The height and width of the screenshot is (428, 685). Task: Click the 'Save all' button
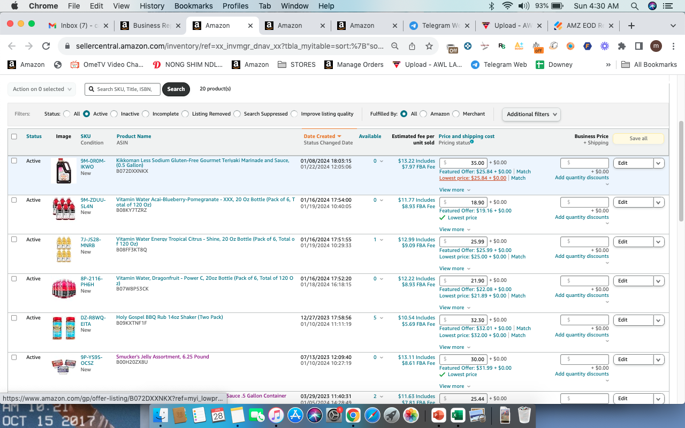[638, 139]
